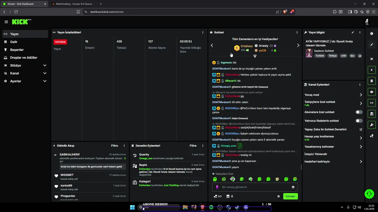The height and width of the screenshot is (212, 378).
Task: Click the Gönder send button
Action: point(290,196)
